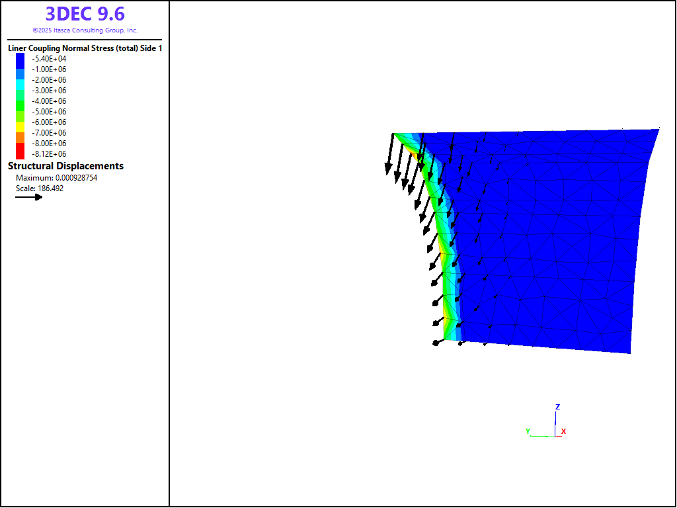This screenshot has height=508, width=677.
Task: Click the Structural Displacements heading
Action: tap(65, 166)
